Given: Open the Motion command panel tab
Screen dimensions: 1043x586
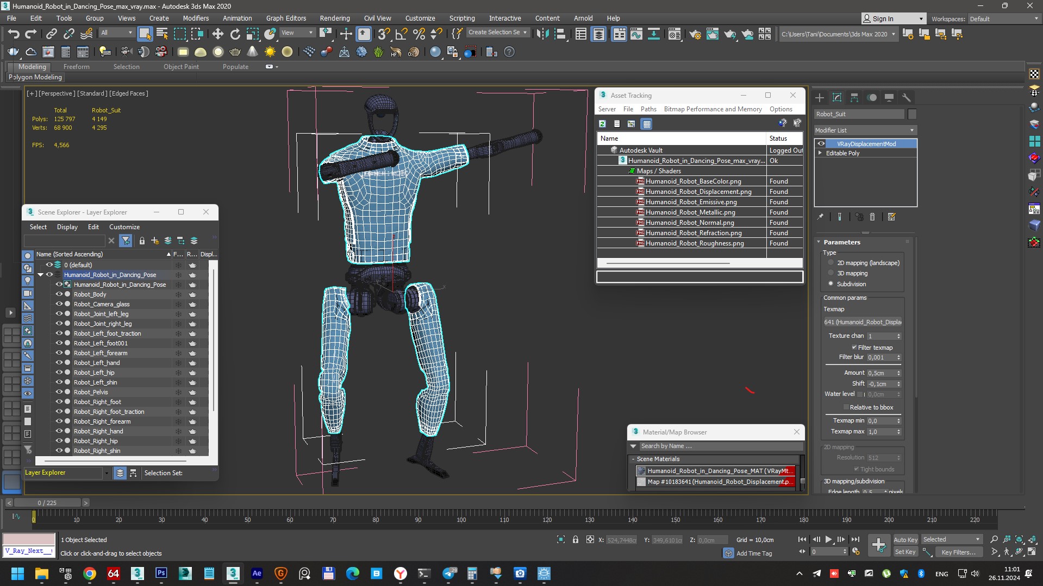Looking at the screenshot, I should coord(872,98).
